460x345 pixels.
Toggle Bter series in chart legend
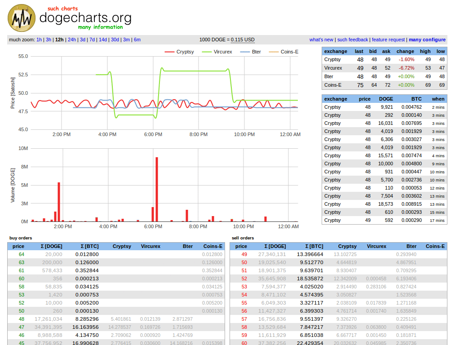click(251, 52)
